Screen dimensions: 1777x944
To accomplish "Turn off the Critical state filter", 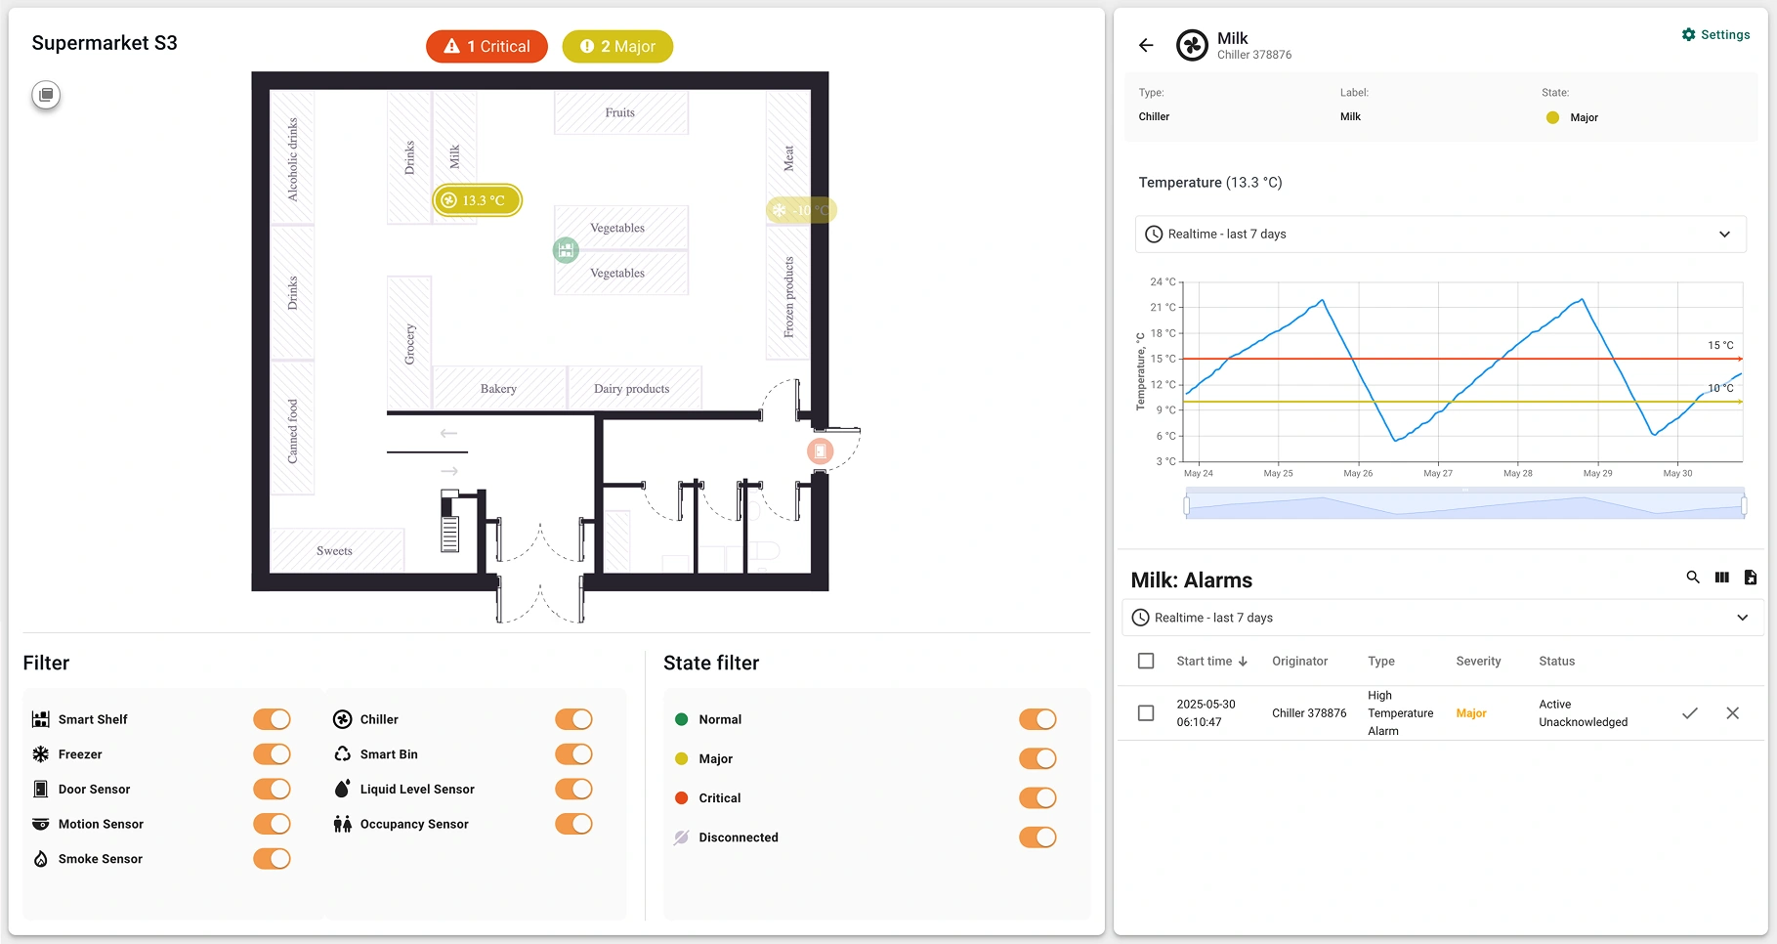I will (x=1037, y=797).
